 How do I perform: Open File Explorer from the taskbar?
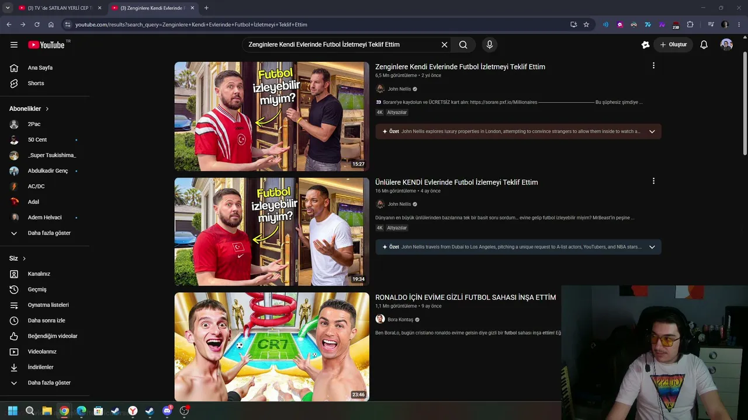(x=47, y=411)
